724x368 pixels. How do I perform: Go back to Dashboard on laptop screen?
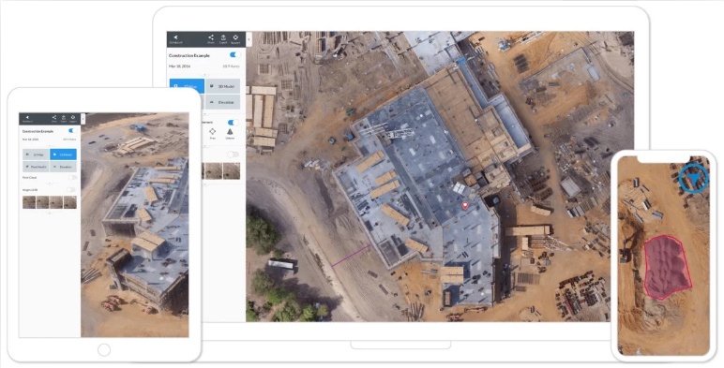tap(175, 38)
